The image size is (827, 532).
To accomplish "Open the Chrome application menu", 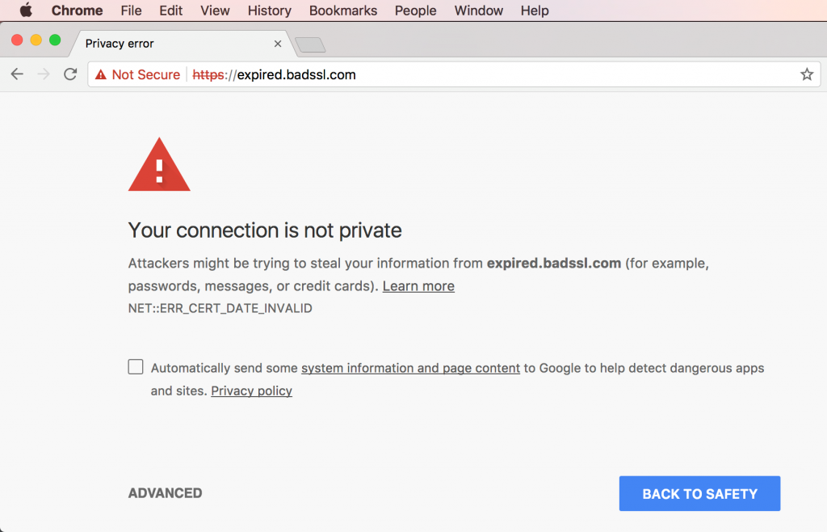I will click(x=77, y=11).
